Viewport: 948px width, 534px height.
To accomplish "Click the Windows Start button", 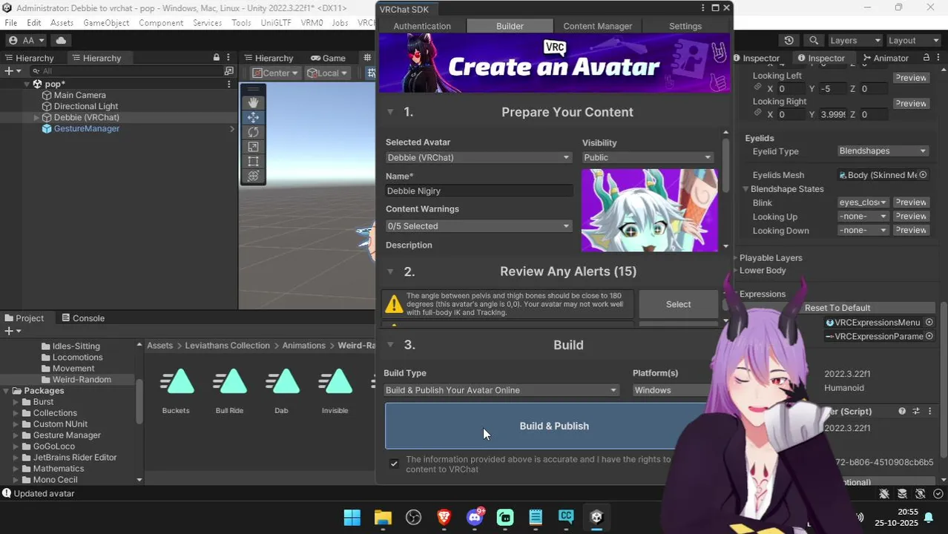I will pyautogui.click(x=352, y=518).
